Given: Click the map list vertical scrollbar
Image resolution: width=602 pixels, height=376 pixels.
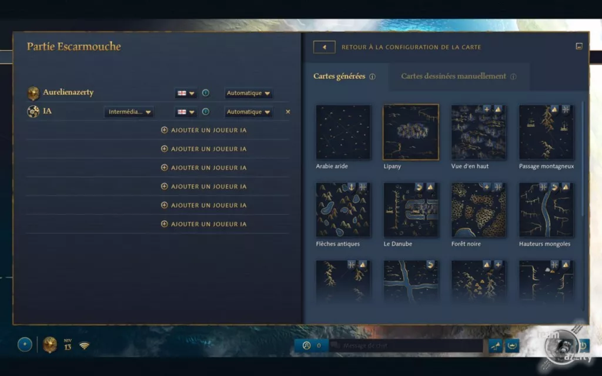Looking at the screenshot, I should [583, 159].
